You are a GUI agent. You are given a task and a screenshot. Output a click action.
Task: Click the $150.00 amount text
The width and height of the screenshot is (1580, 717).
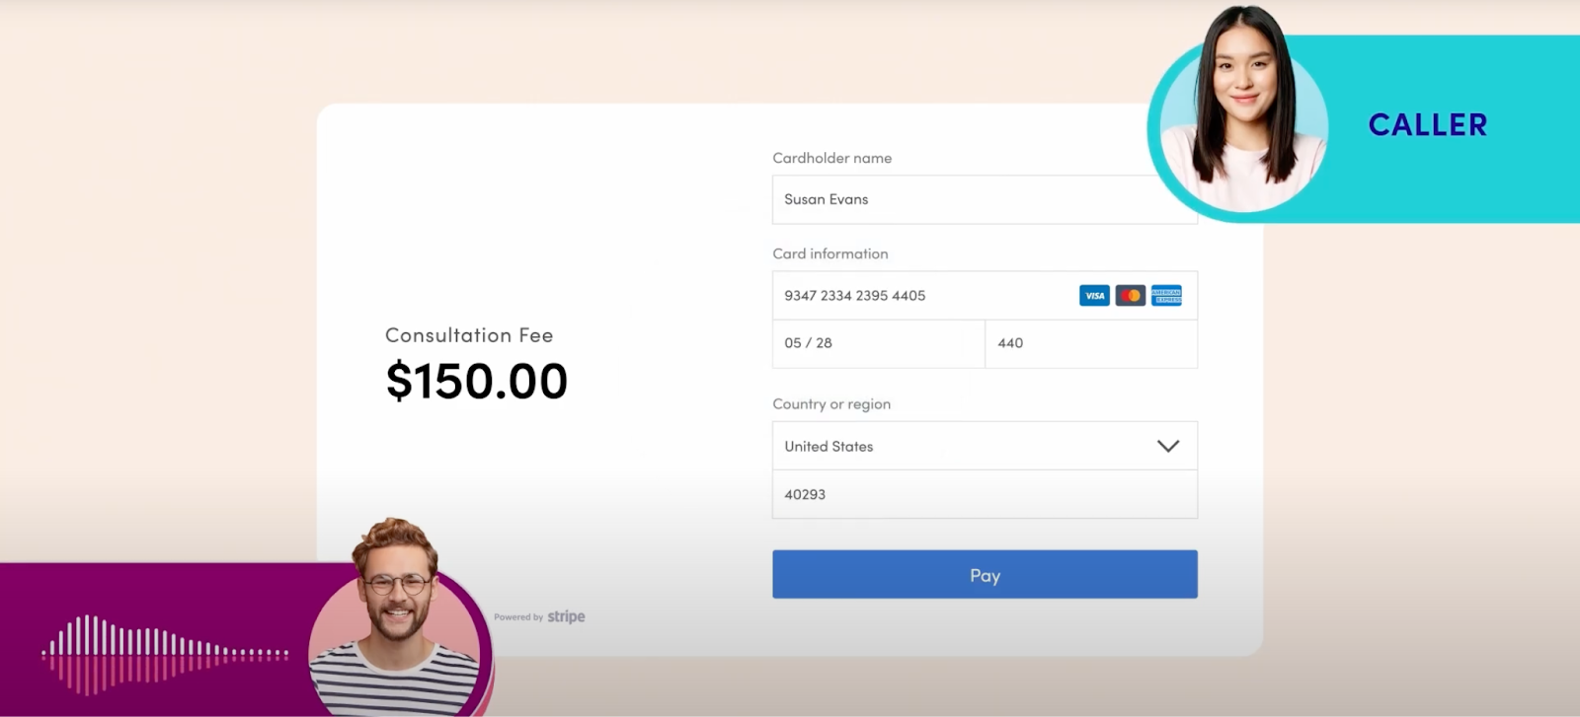(477, 381)
